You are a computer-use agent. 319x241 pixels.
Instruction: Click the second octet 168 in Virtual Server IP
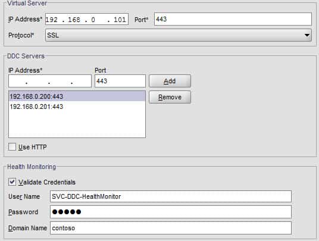[x=74, y=20]
